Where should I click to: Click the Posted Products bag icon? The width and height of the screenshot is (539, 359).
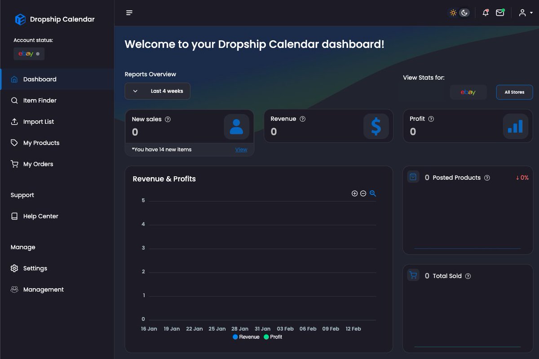point(413,177)
